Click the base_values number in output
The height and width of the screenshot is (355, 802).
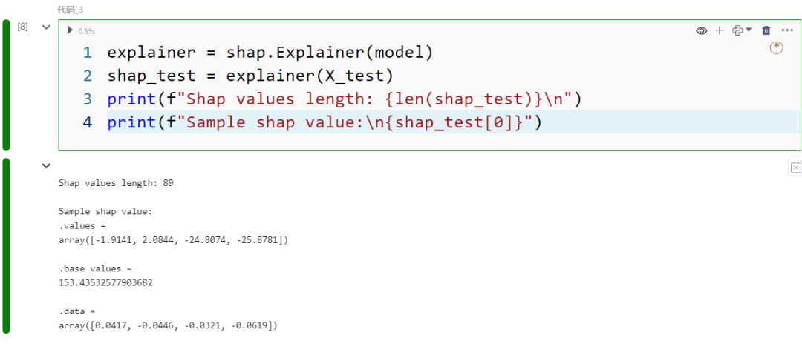pos(105,282)
